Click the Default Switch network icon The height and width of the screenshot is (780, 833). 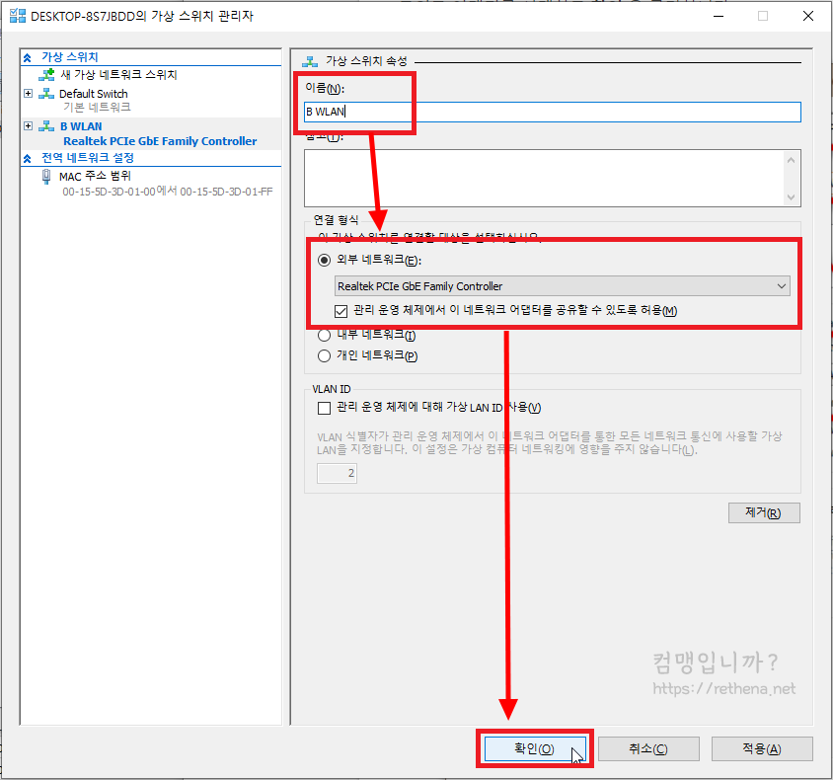(x=47, y=93)
